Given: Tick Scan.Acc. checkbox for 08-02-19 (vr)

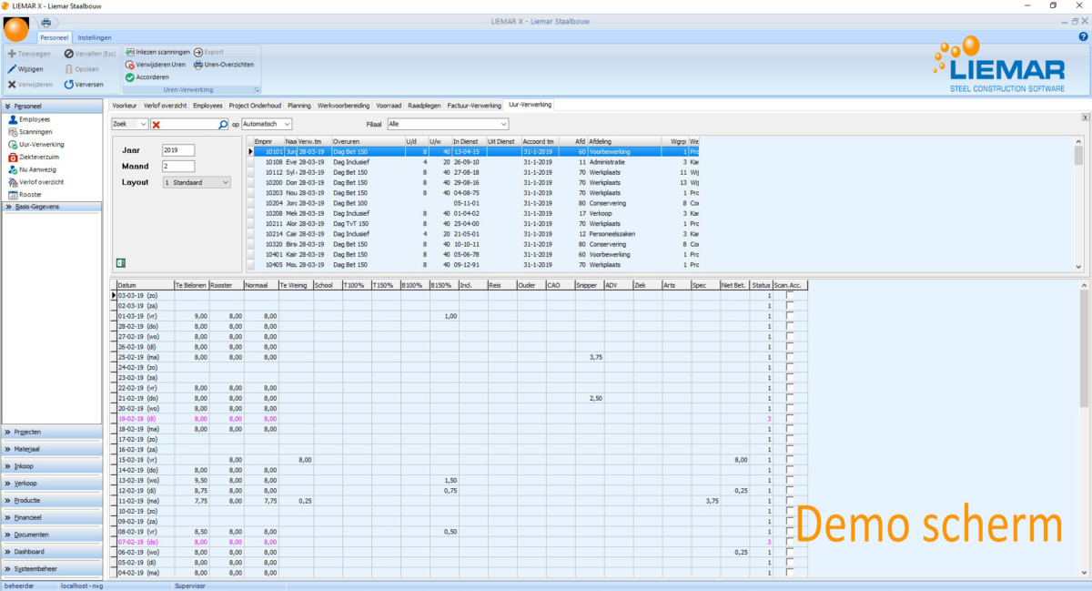Looking at the screenshot, I should coord(789,531).
